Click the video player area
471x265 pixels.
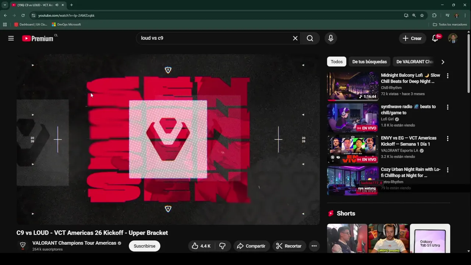tap(168, 139)
